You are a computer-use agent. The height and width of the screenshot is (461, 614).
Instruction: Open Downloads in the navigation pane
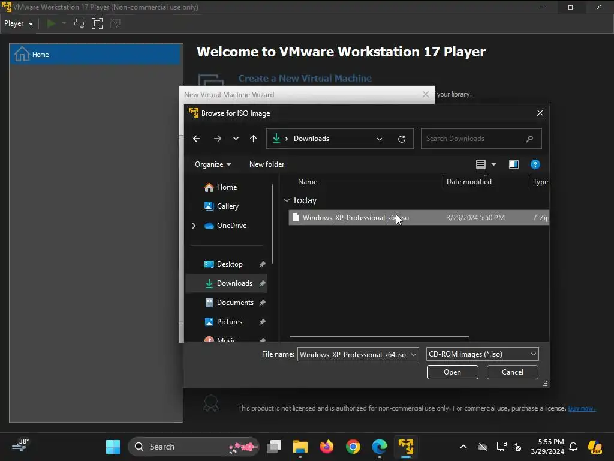point(234,283)
